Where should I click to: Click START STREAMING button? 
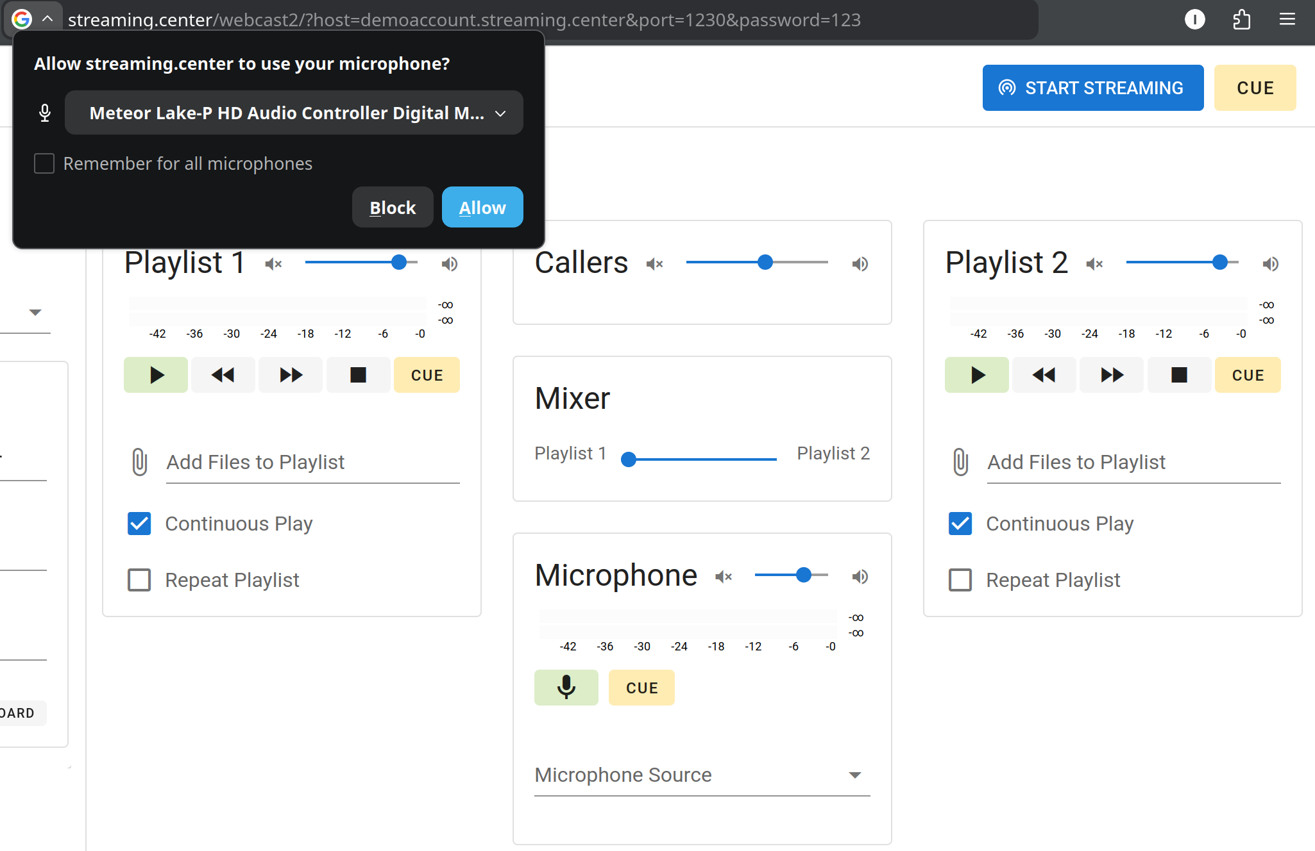[1092, 88]
